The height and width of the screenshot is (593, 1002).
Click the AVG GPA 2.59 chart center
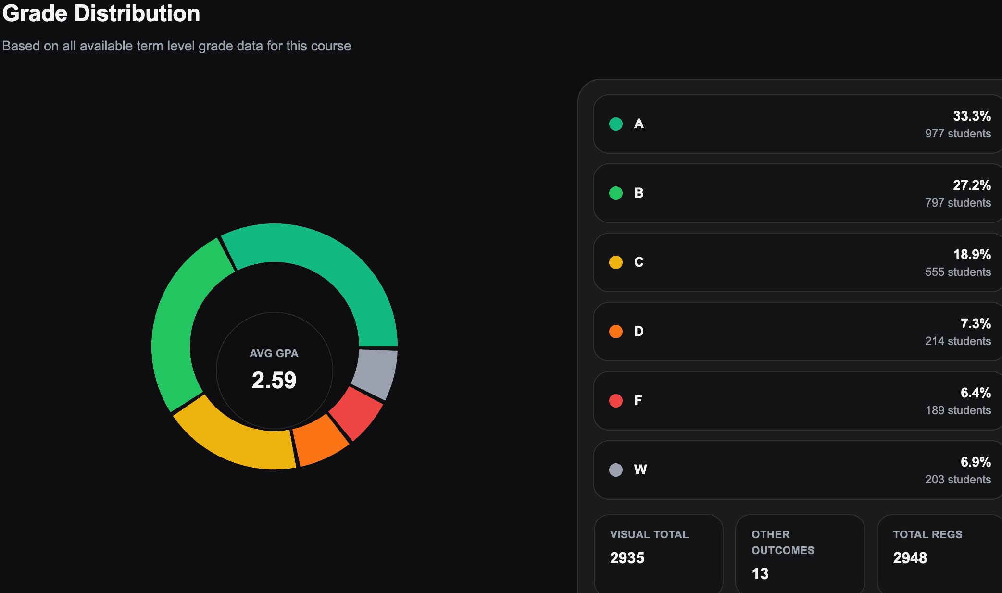(274, 370)
